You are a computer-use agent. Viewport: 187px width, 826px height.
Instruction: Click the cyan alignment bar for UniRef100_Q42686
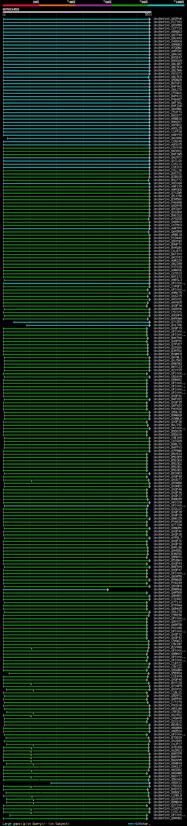pos(79,138)
